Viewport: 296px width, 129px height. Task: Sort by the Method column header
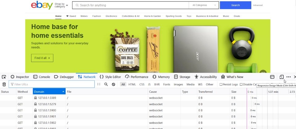click(25, 92)
